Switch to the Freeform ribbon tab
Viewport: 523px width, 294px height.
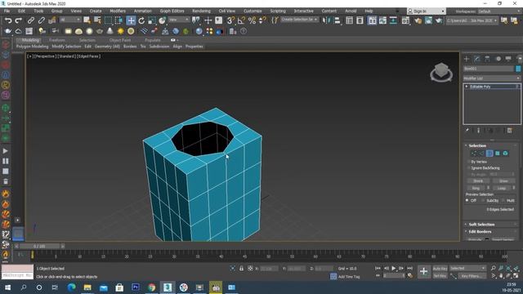pyautogui.click(x=57, y=40)
